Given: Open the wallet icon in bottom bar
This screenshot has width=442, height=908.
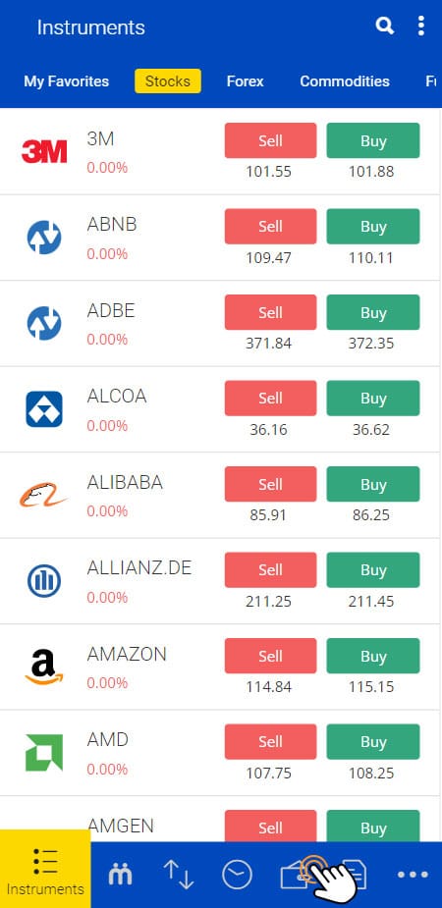Looking at the screenshot, I should coord(296,875).
